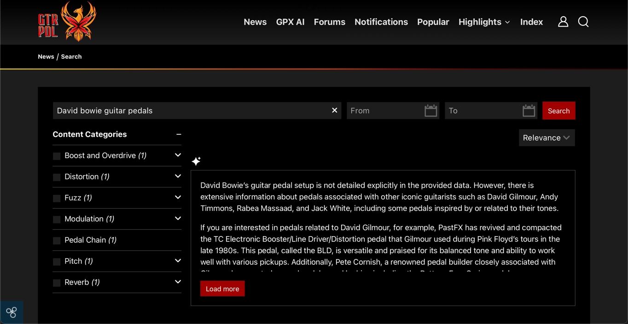This screenshot has height=324, width=628.
Task: Click the Content Categories heading
Action: (x=90, y=134)
